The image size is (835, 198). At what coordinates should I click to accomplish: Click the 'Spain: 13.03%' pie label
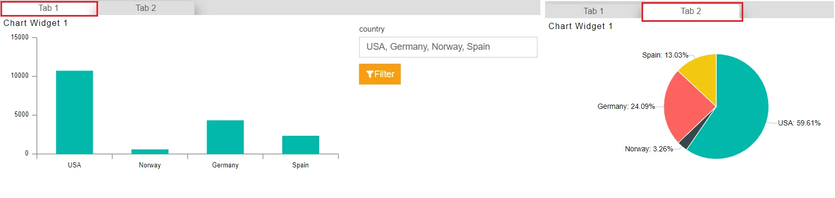(665, 55)
